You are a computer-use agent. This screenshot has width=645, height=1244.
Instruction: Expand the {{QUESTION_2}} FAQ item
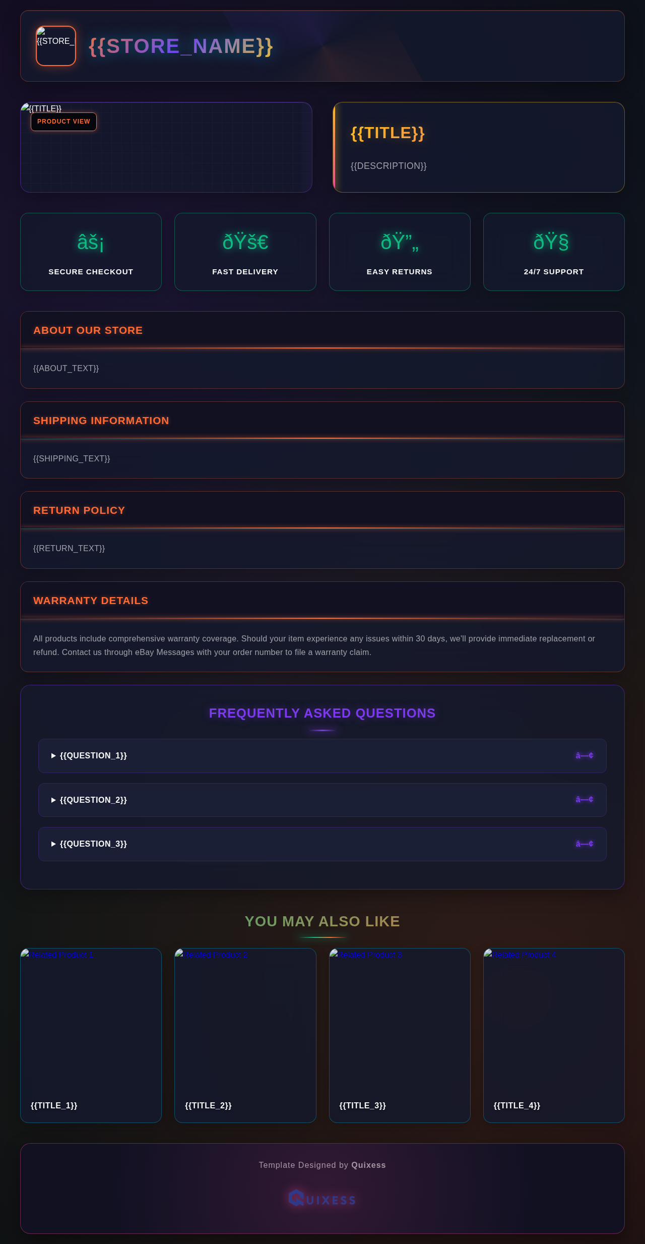(x=93, y=800)
